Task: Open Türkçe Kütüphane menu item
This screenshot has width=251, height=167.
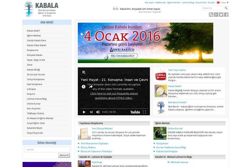Action: [36, 79]
